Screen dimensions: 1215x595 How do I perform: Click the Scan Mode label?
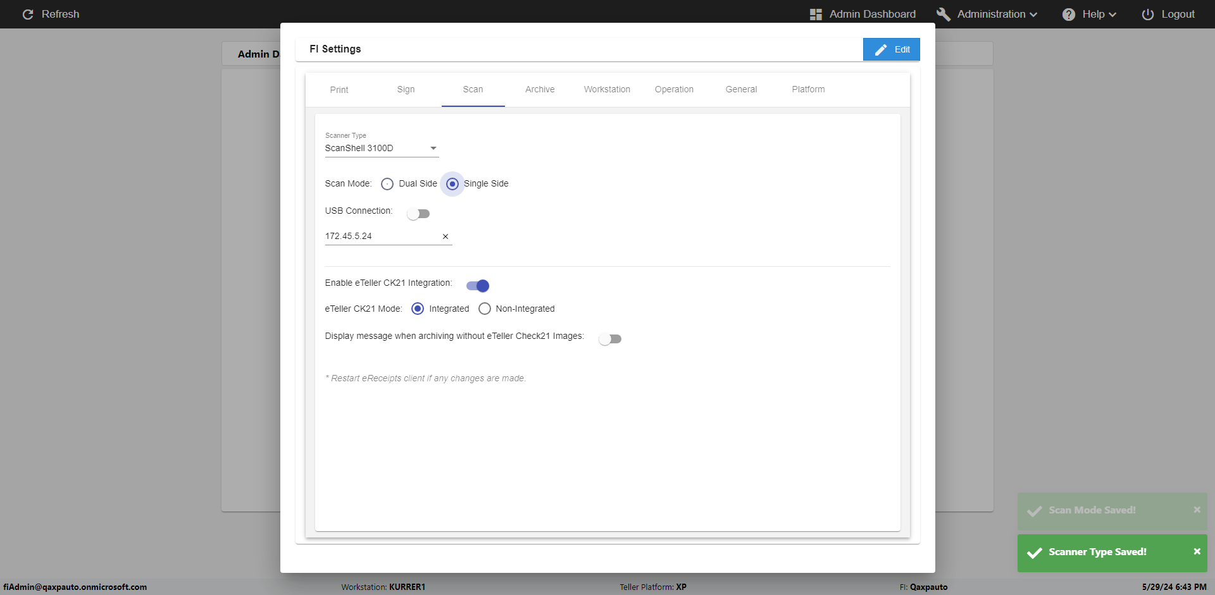348,184
